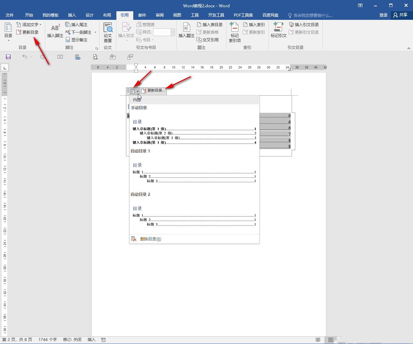
Task: Click 插入题注 button
Action: pyautogui.click(x=186, y=31)
